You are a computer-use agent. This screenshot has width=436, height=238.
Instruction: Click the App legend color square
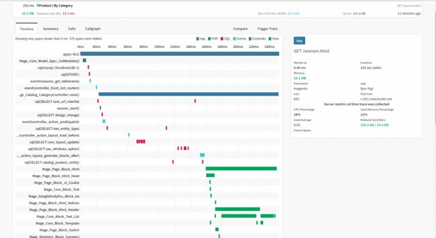click(197, 39)
